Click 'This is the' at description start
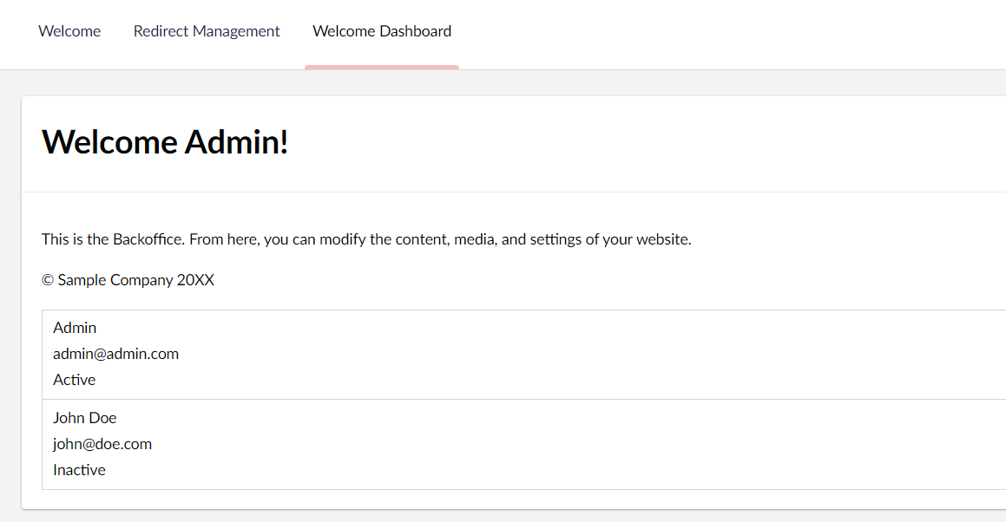 tap(75, 239)
